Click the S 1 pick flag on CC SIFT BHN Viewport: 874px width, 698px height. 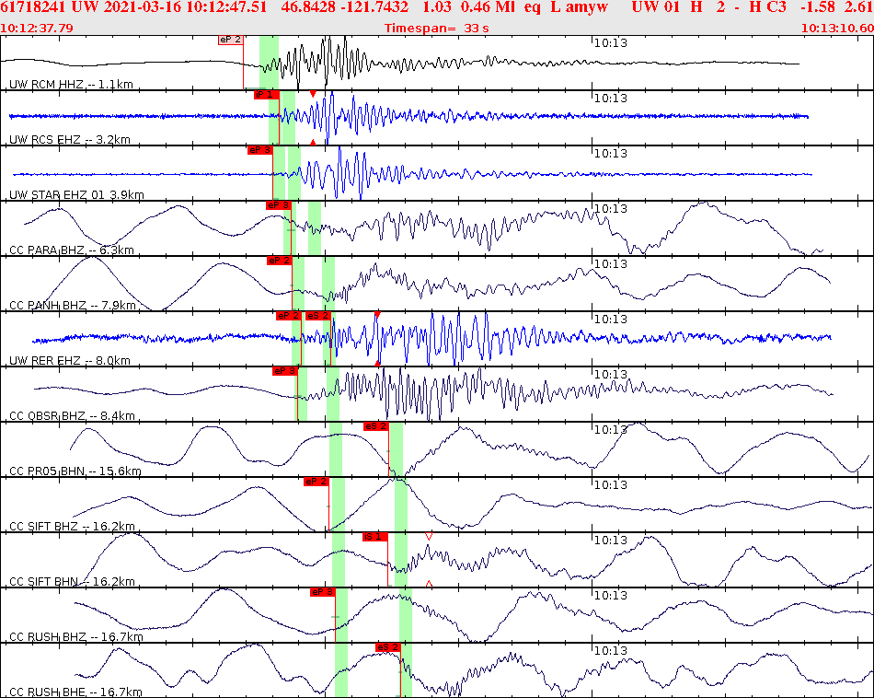[x=374, y=538]
